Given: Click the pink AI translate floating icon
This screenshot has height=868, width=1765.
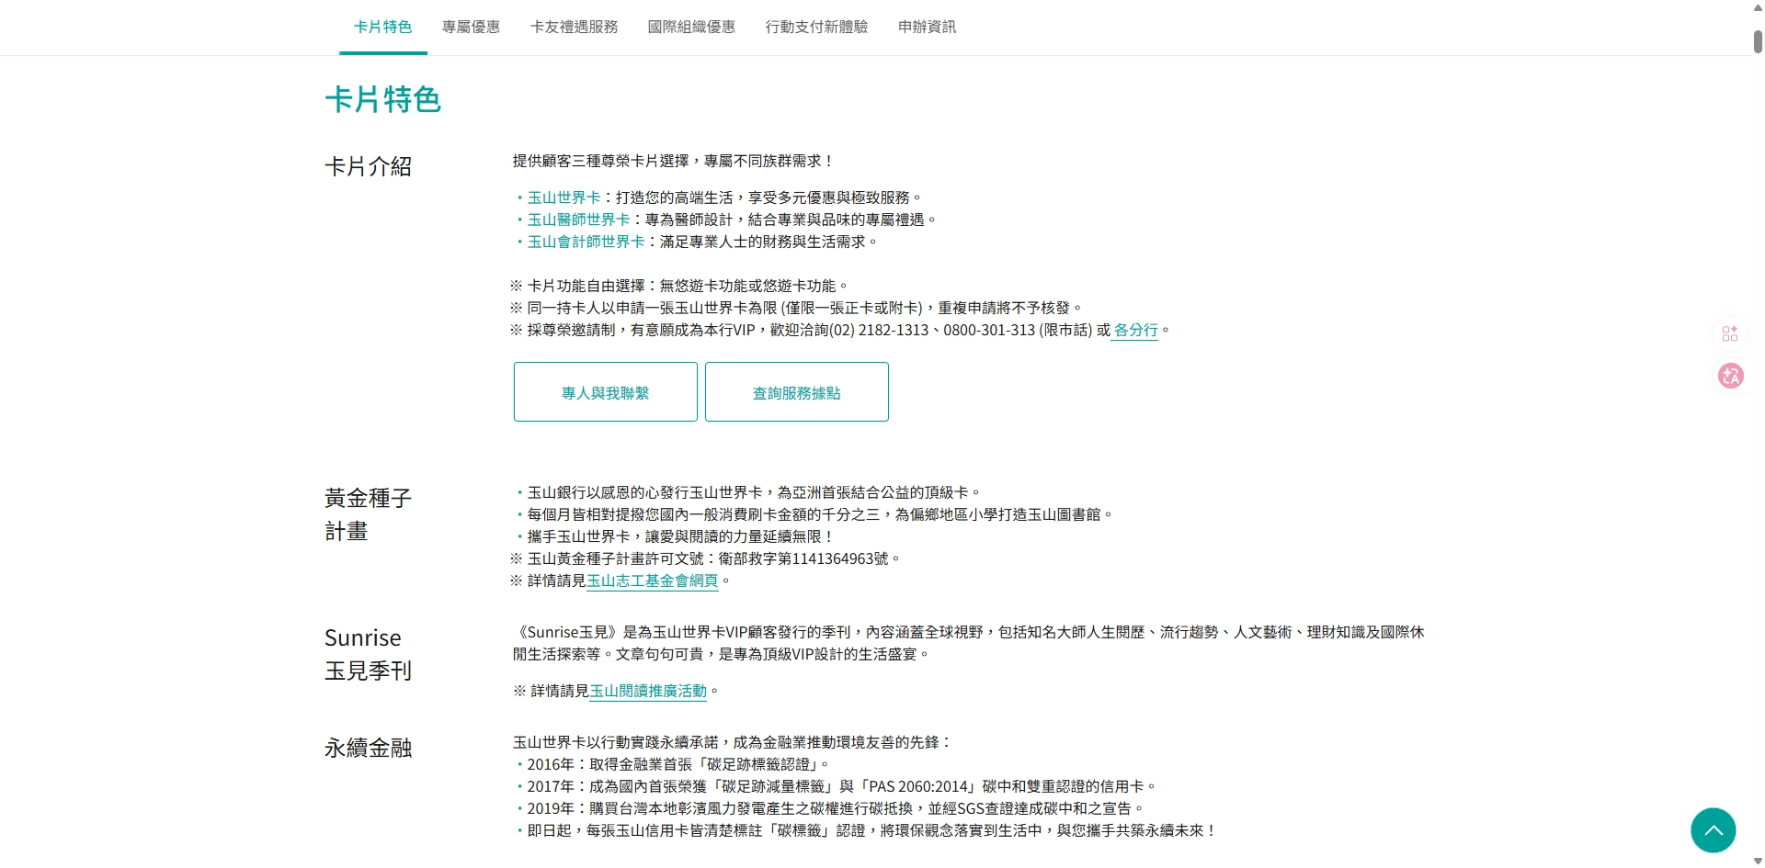Looking at the screenshot, I should pos(1731,376).
